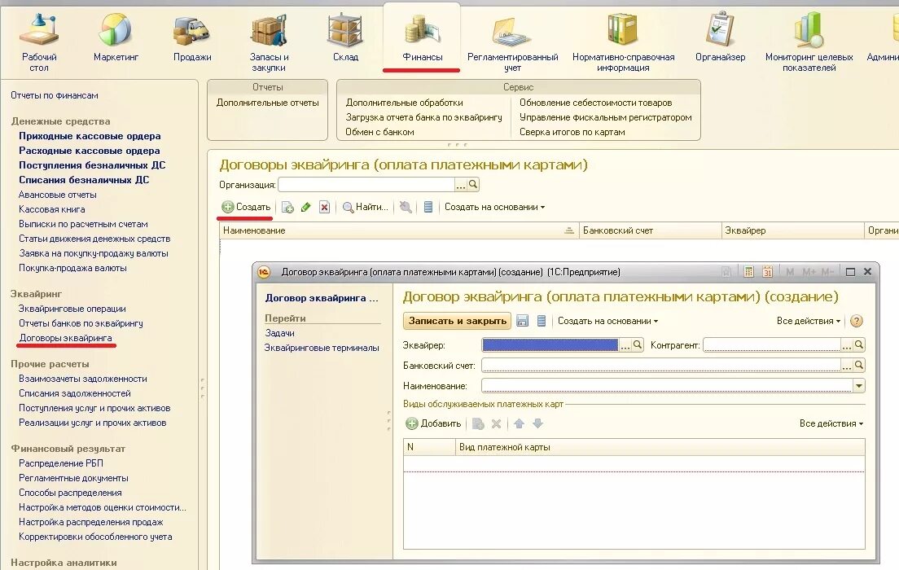This screenshot has width=899, height=570.
Task: Go to Эквайринговые терминалы in dialog
Action: pos(322,348)
